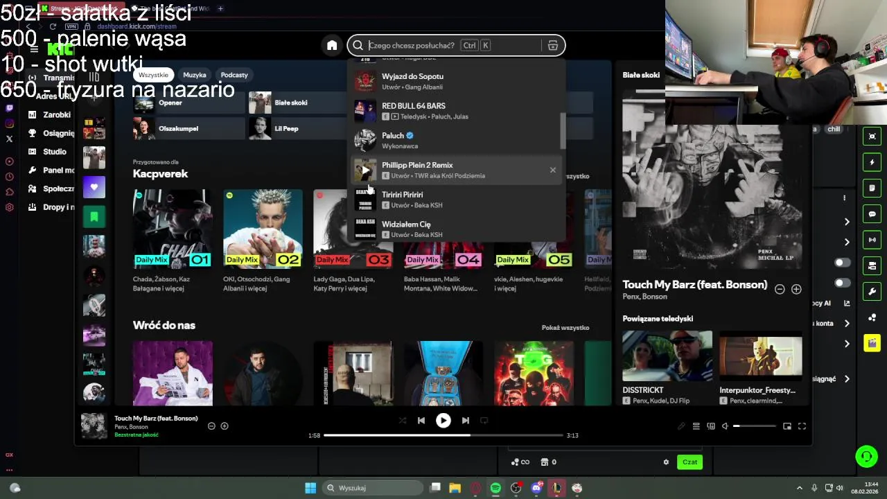Screen dimensions: 887x499
Task: Open the play queue icon
Action: [x=696, y=426]
